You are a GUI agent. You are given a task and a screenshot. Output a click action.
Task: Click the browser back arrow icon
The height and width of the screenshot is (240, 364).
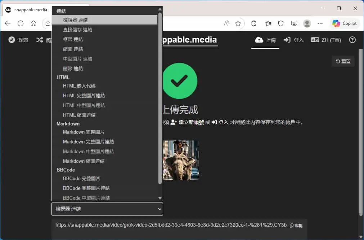[x=8, y=23]
